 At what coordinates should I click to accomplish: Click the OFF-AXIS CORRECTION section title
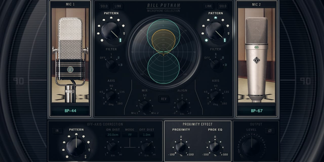coord(105,124)
